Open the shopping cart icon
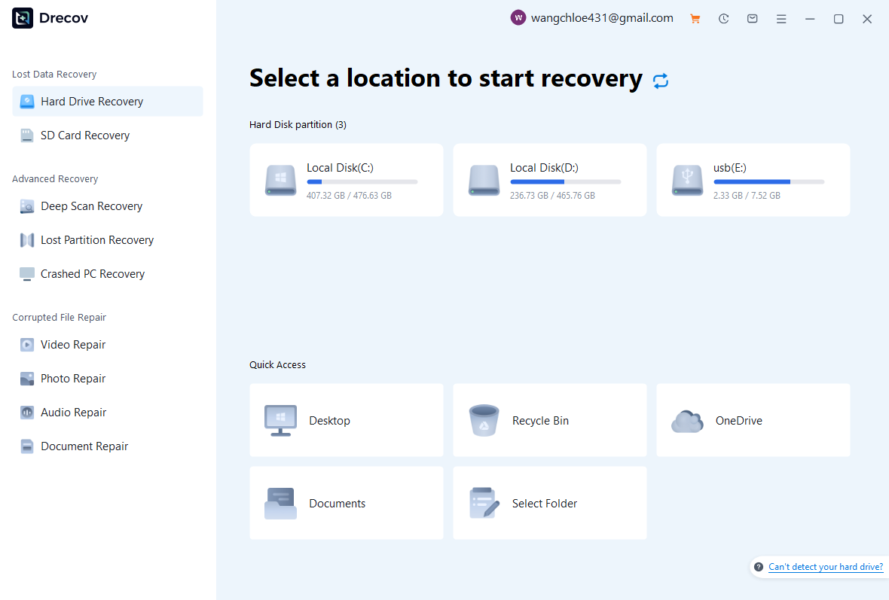This screenshot has height=600, width=889. (x=695, y=19)
